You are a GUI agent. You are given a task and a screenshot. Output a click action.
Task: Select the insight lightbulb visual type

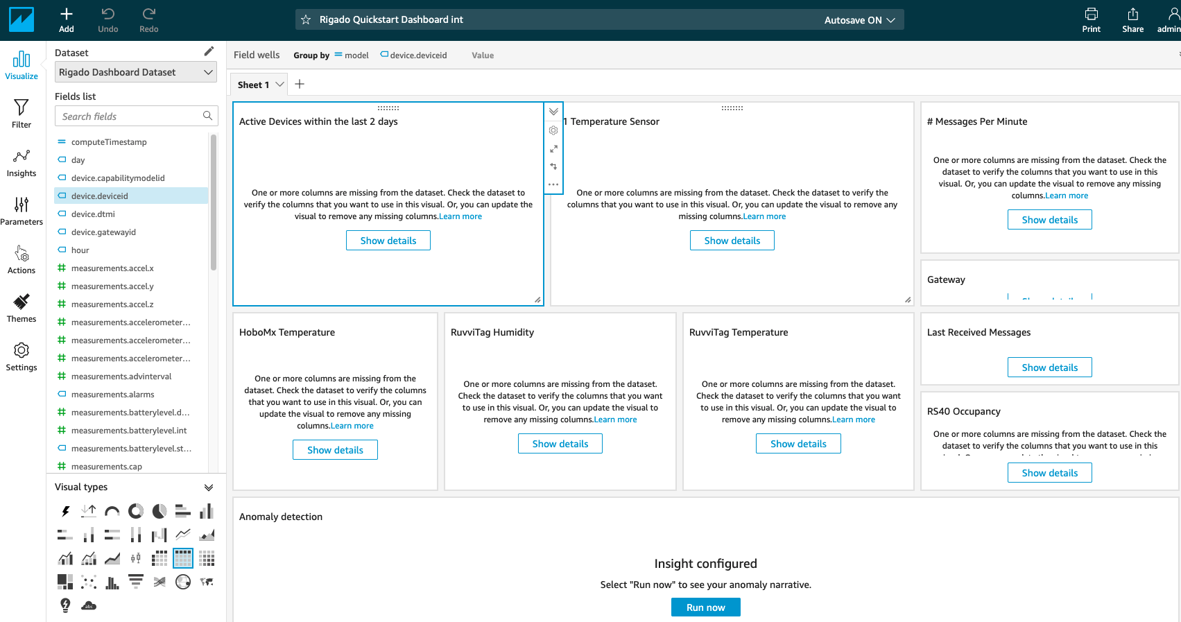pos(65,605)
